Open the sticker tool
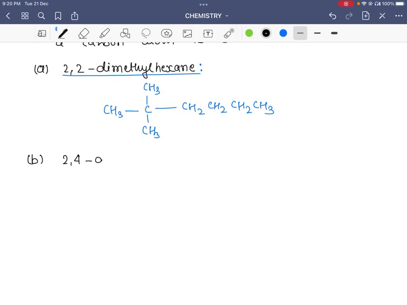Screen dimensions: 407x305 tap(167, 33)
